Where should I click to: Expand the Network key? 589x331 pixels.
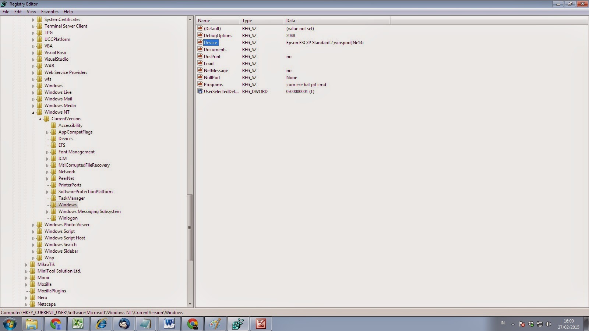pyautogui.click(x=47, y=172)
